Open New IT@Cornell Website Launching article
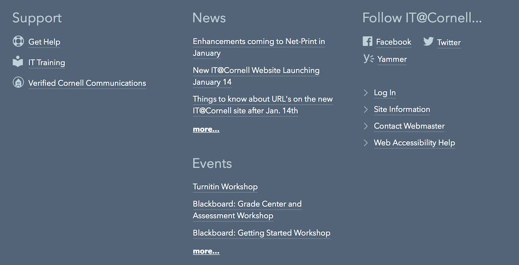This screenshot has width=519, height=265. coord(256,76)
